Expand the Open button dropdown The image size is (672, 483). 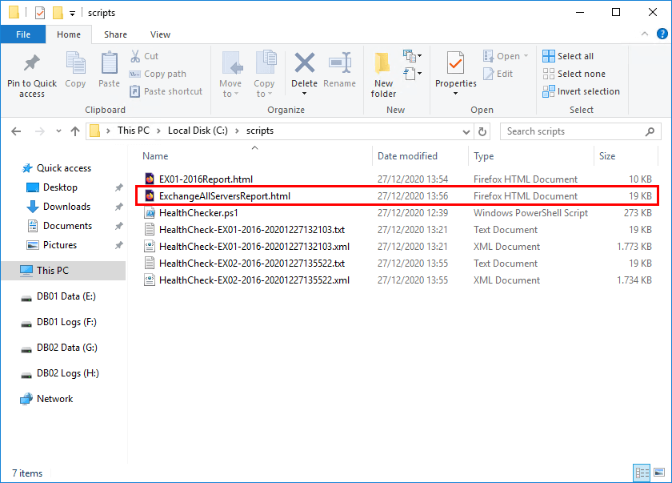[x=526, y=56]
